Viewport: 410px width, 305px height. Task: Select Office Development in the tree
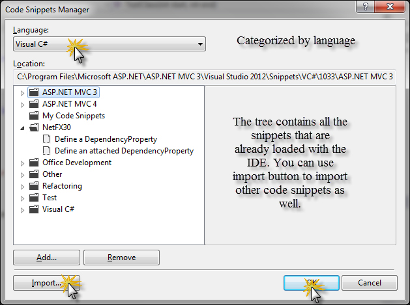pyautogui.click(x=77, y=163)
